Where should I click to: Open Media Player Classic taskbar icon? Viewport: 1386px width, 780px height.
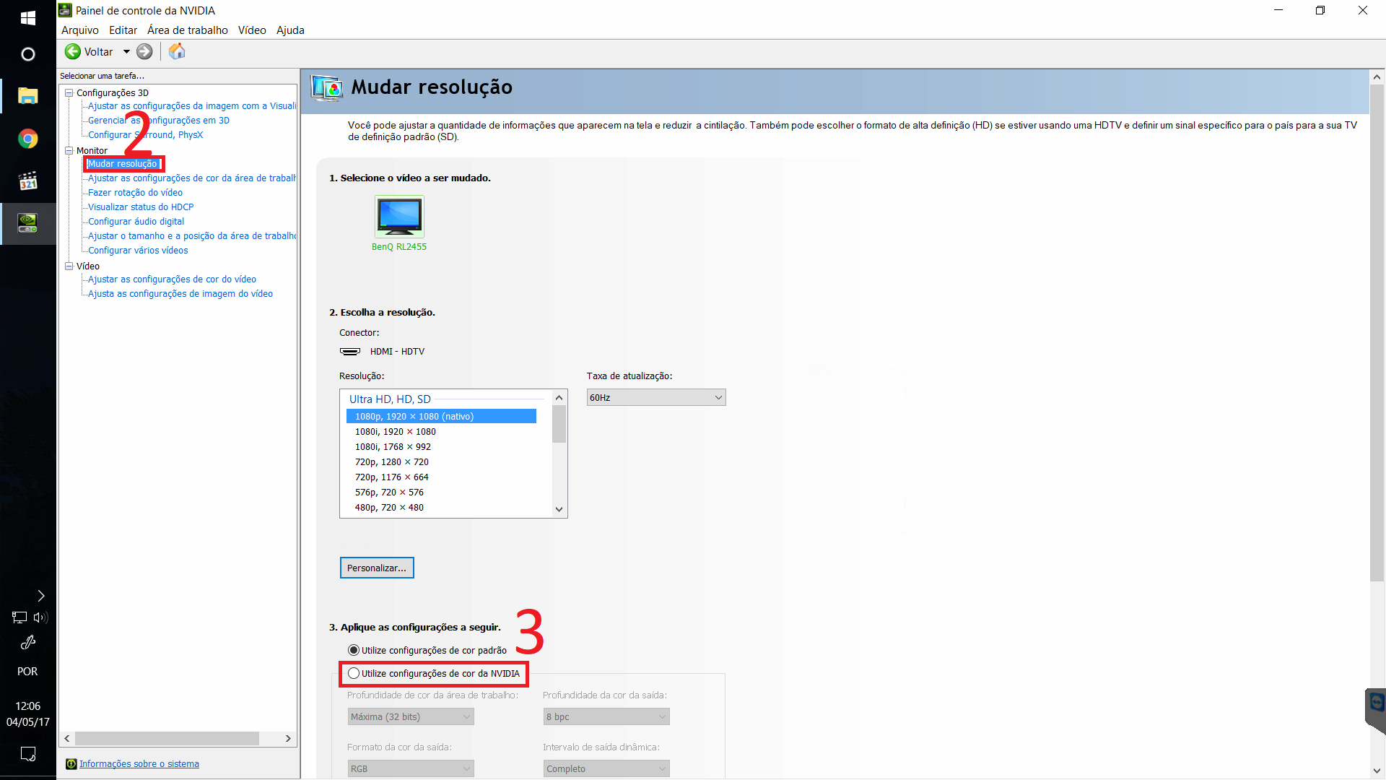[x=28, y=181]
